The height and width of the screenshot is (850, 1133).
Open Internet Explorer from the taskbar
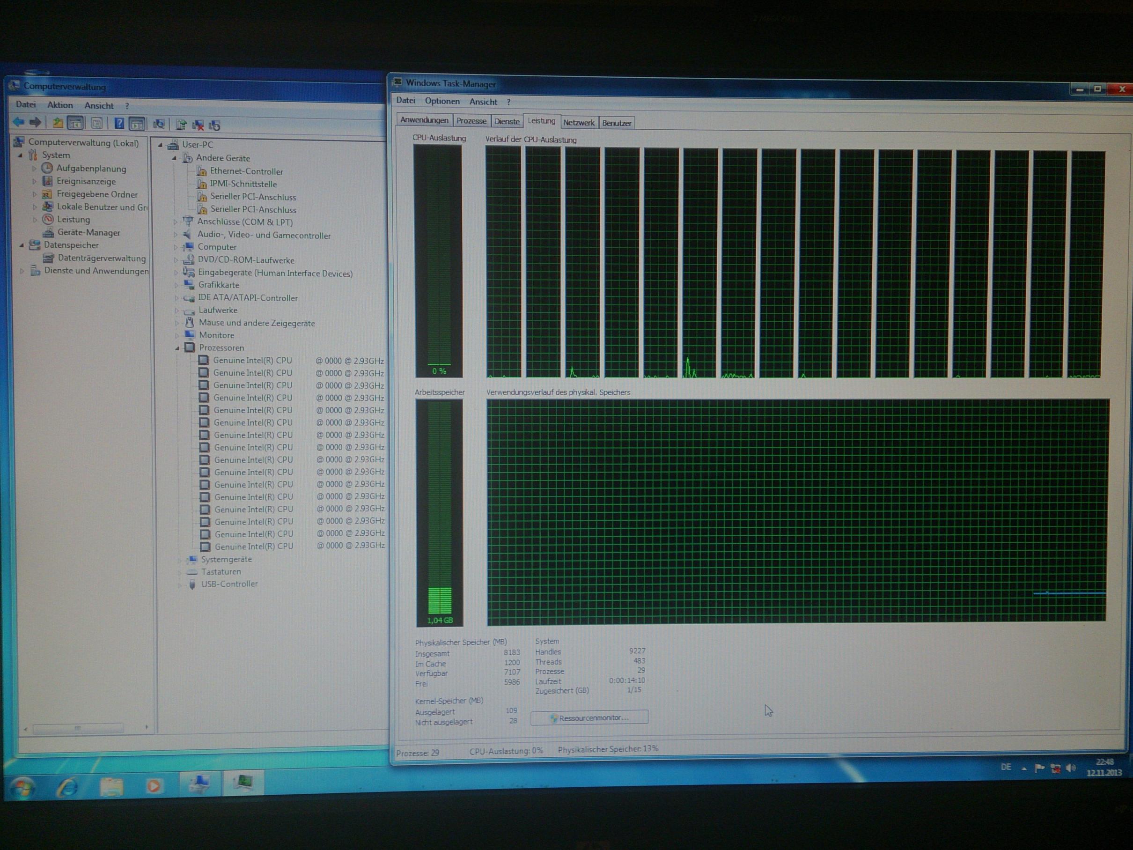pos(67,787)
